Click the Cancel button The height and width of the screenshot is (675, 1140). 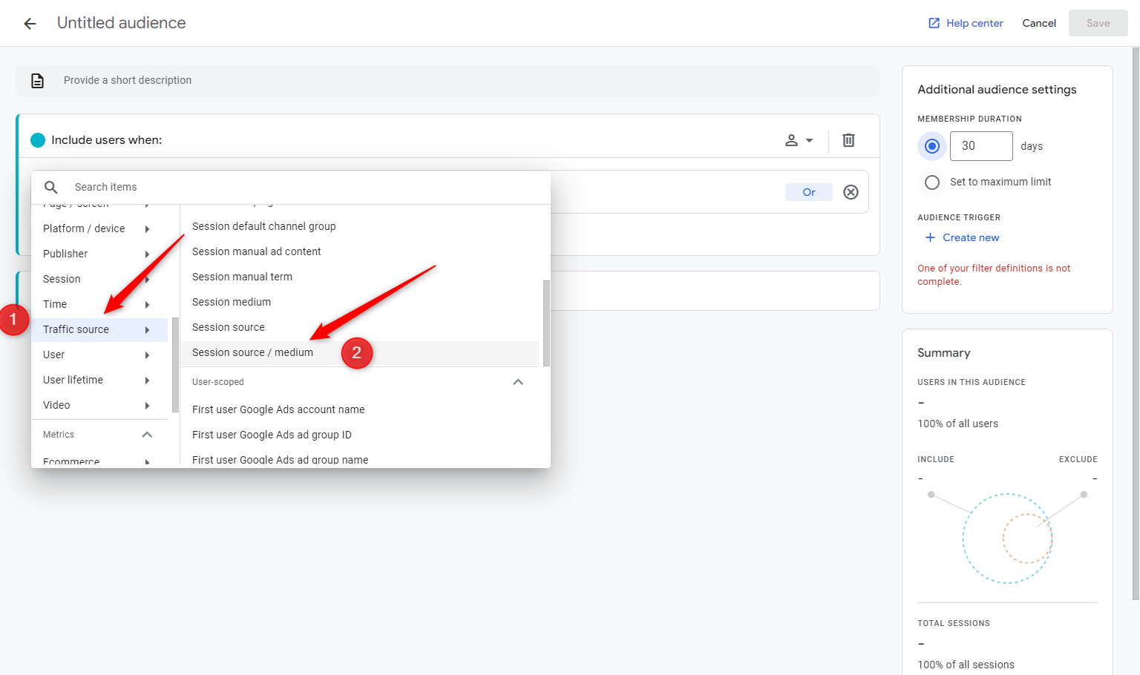[x=1038, y=23]
